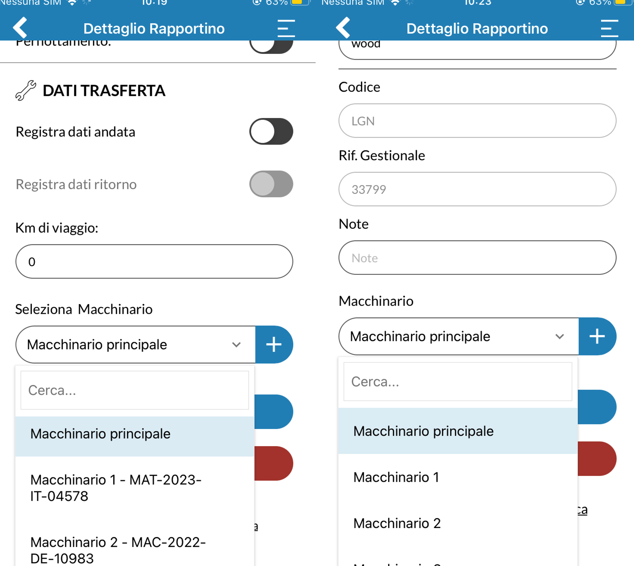
Task: Add machinery with plus button under Seleziona Macchinario
Action: (x=274, y=344)
